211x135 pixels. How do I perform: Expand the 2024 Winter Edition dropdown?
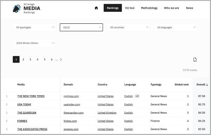pos(34,43)
